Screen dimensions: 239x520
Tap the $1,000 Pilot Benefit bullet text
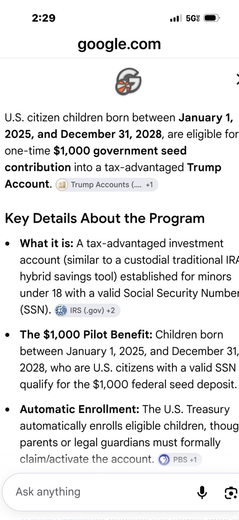pyautogui.click(x=129, y=359)
